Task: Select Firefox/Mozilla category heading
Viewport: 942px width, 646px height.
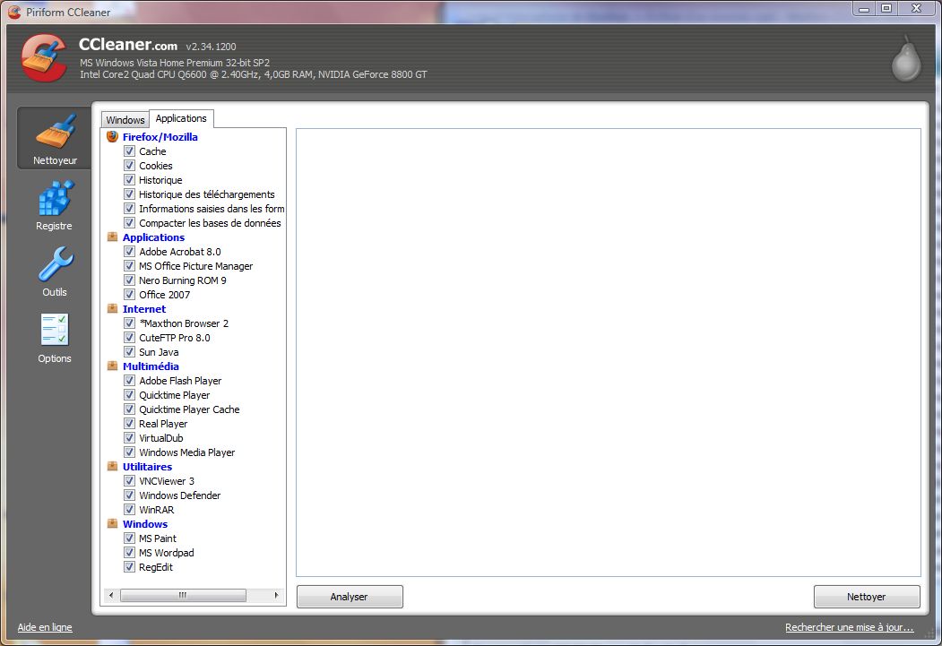Action: [x=160, y=137]
